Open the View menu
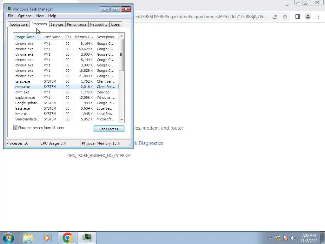The image size is (325, 244). (40, 16)
